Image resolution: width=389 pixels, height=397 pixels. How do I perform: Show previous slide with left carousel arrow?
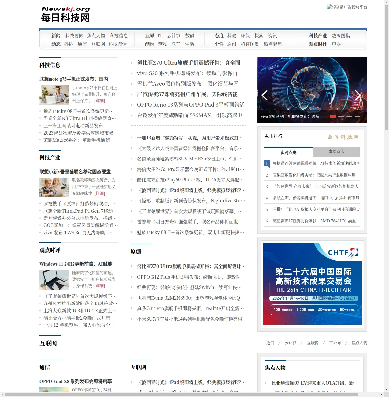(265, 95)
